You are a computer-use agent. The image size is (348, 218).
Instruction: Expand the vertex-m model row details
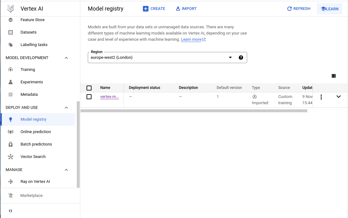[339, 97]
